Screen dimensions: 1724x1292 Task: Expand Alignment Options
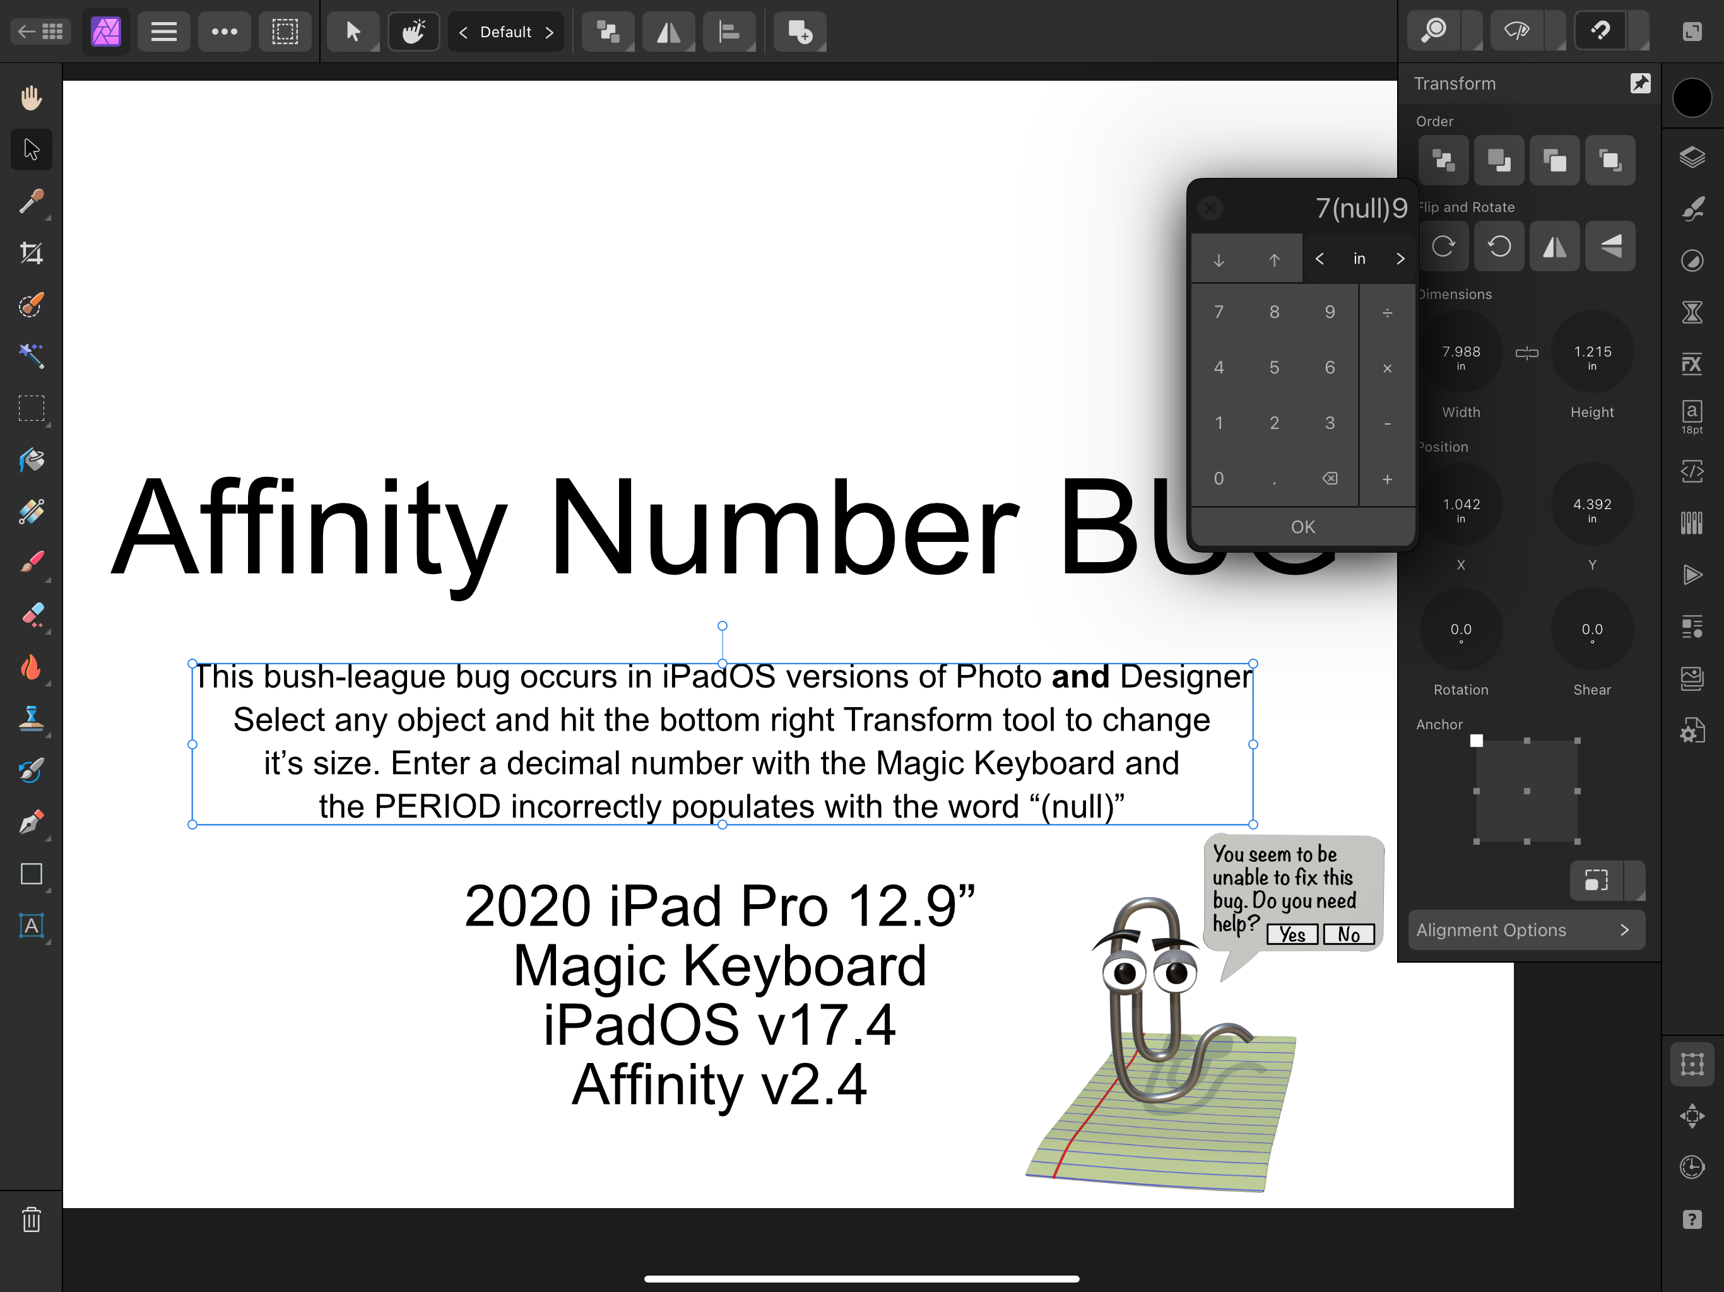coord(1527,930)
